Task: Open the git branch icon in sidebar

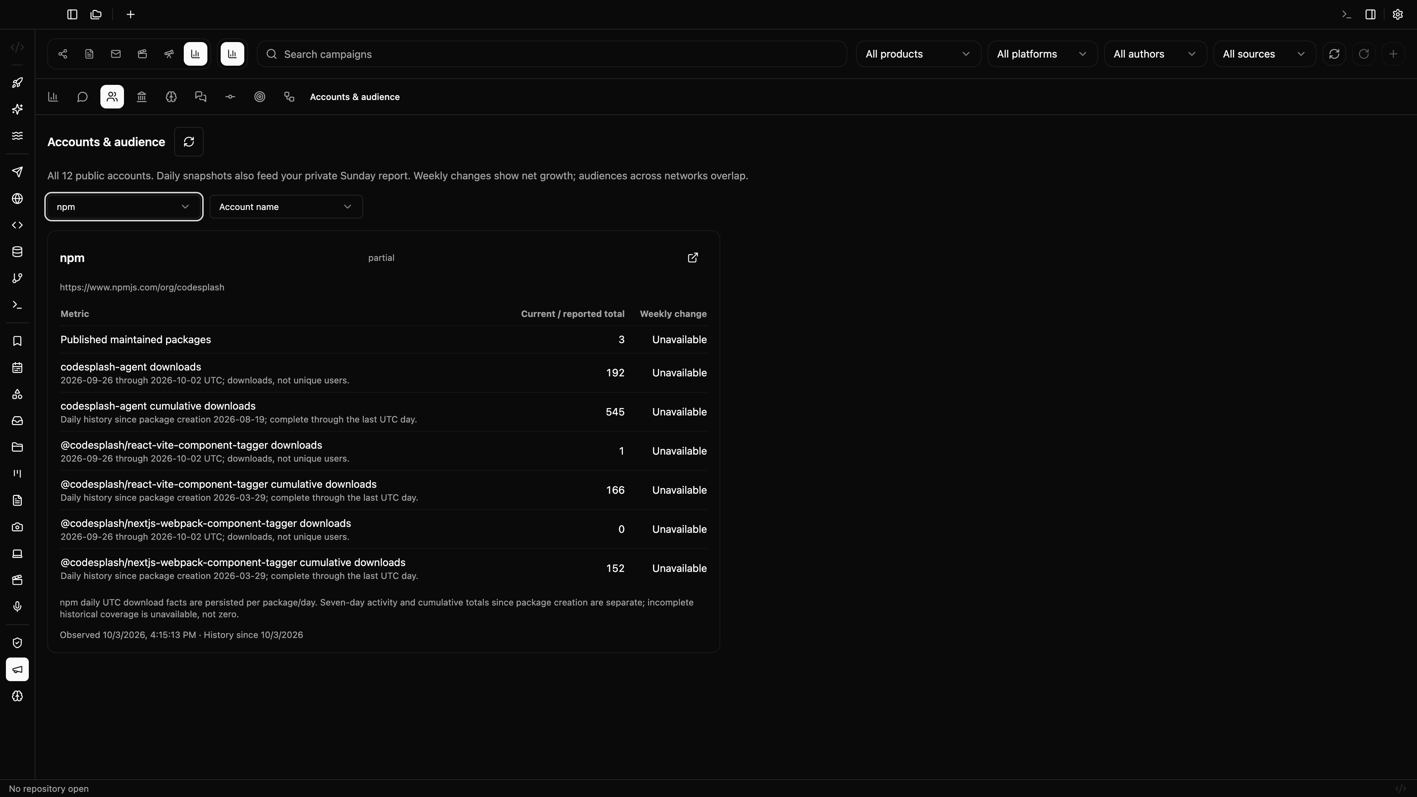Action: coord(18,278)
